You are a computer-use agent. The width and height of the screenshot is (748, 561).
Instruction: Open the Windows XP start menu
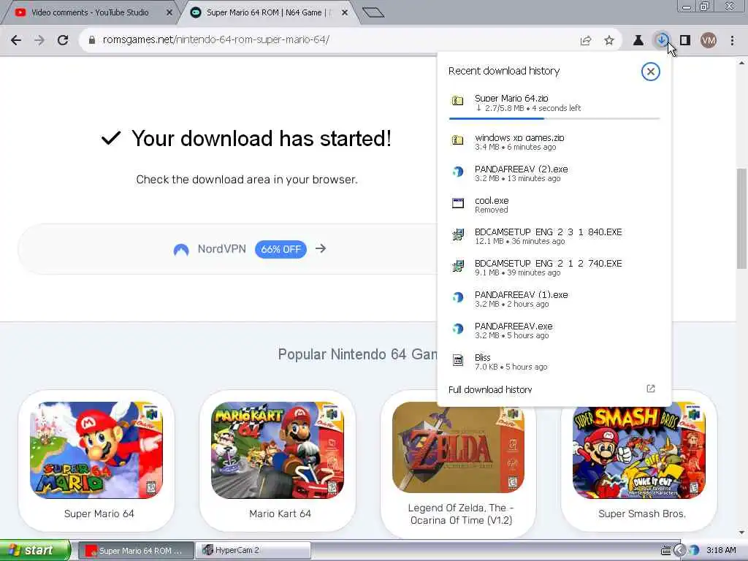(35, 551)
